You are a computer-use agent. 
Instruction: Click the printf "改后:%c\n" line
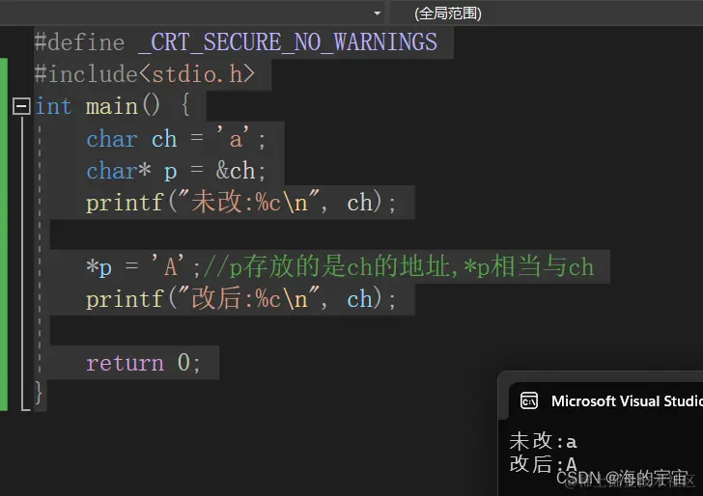(241, 299)
